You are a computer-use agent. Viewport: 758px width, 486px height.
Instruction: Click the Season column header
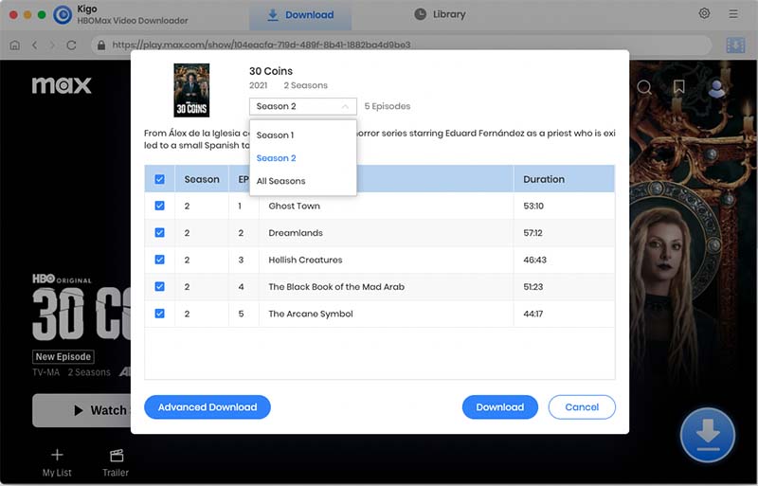point(202,179)
